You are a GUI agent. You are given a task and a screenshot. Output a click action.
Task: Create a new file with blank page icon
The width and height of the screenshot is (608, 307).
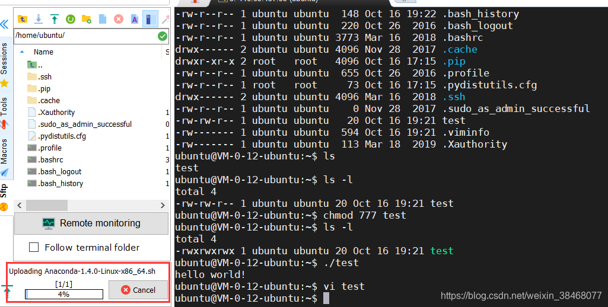tap(103, 18)
